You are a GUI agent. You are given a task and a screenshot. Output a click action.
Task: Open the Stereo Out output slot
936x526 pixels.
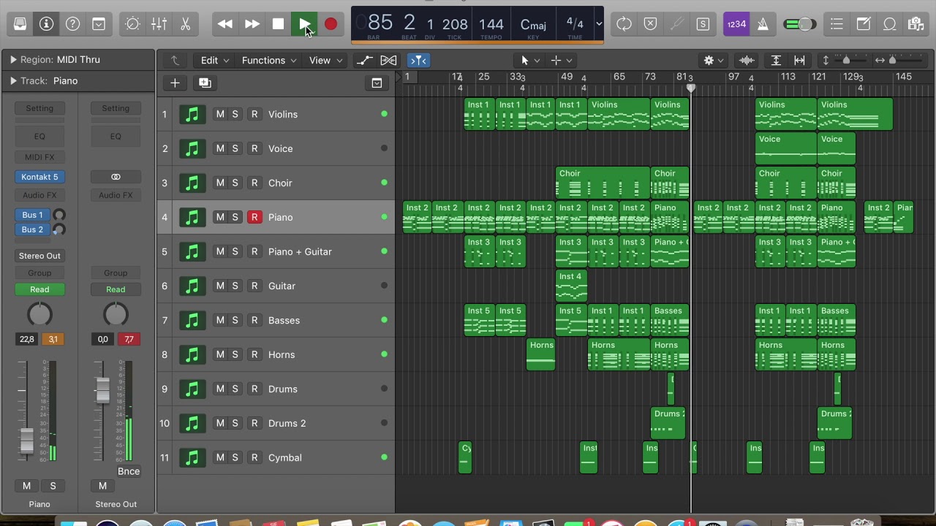39,256
